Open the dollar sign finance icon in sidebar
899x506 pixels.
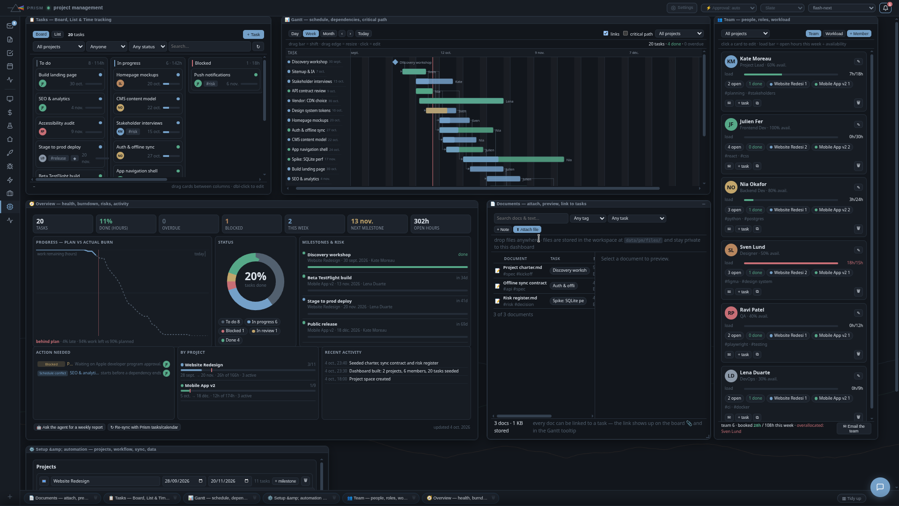coord(10,112)
